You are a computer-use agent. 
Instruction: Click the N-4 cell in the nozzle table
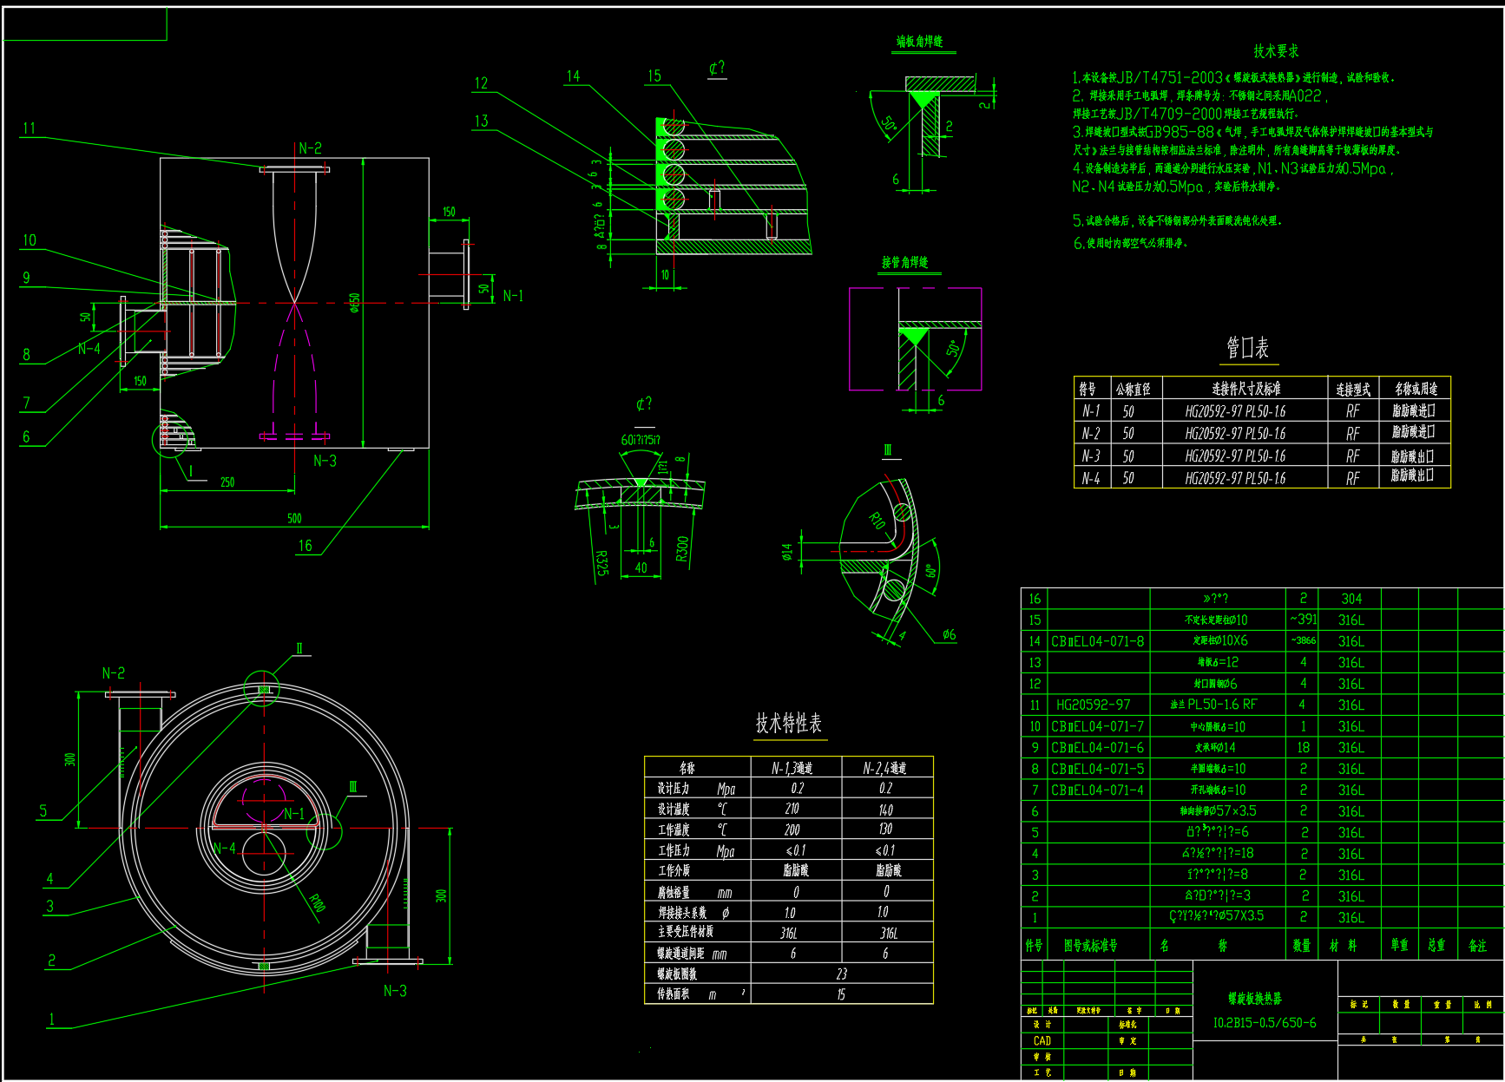(x=1090, y=478)
